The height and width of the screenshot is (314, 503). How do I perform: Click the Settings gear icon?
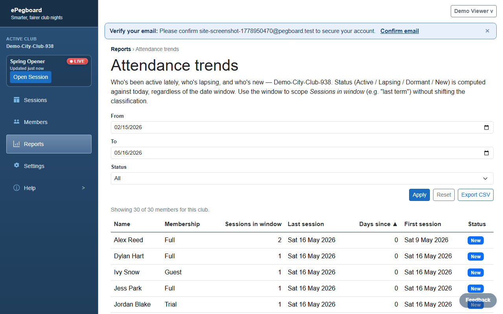pyautogui.click(x=17, y=166)
